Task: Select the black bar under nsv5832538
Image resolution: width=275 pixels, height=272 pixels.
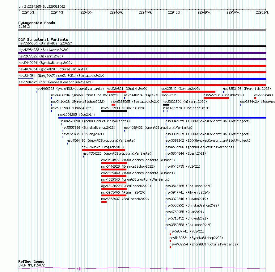Action: (x=114, y=111)
